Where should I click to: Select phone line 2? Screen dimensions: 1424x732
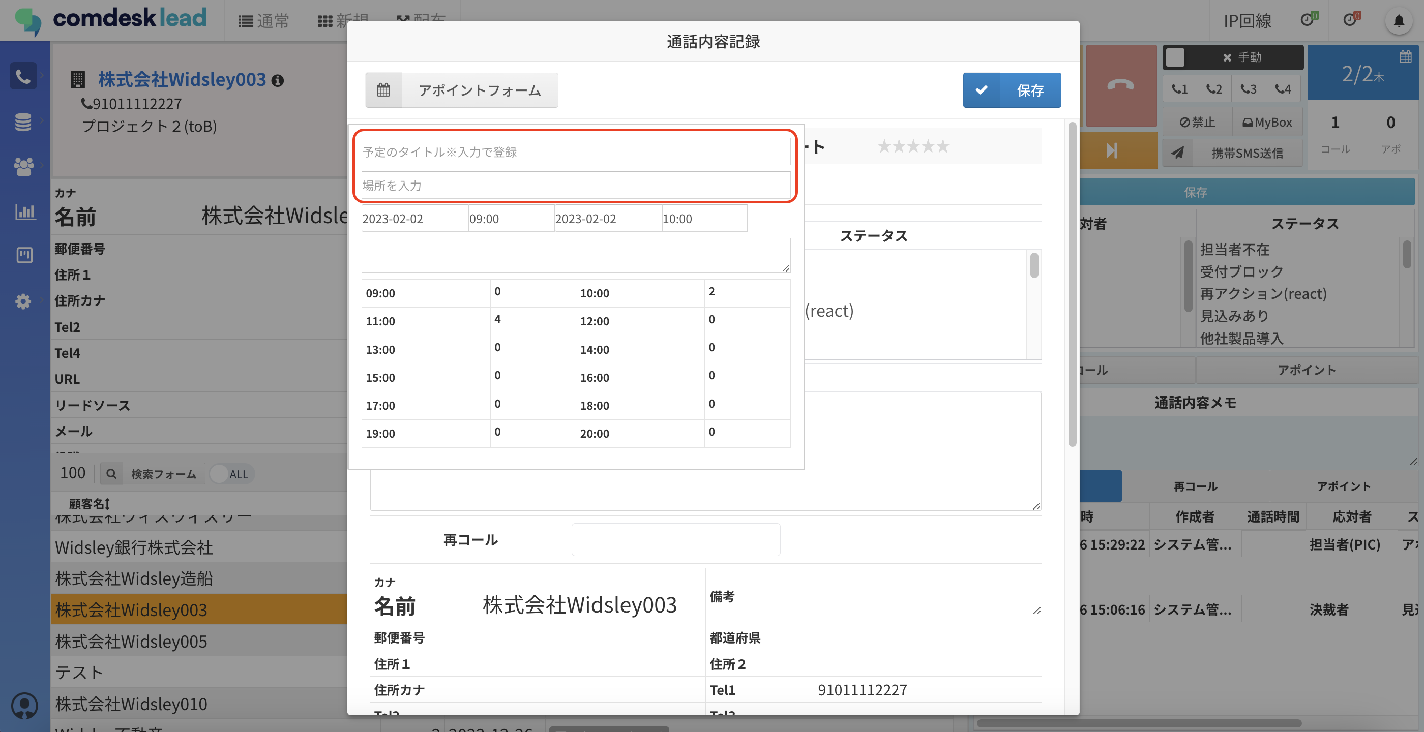point(1214,89)
